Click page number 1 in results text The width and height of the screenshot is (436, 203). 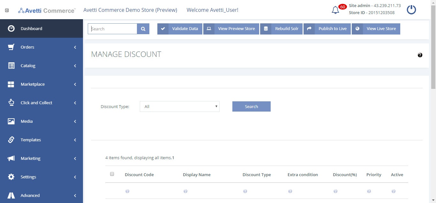(x=173, y=158)
